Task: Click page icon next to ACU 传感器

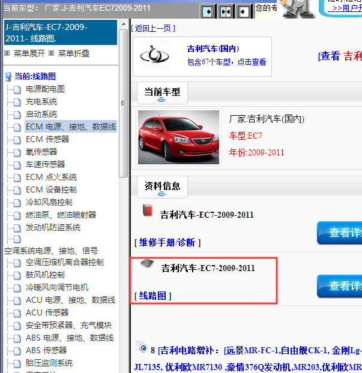Action: tap(17, 313)
